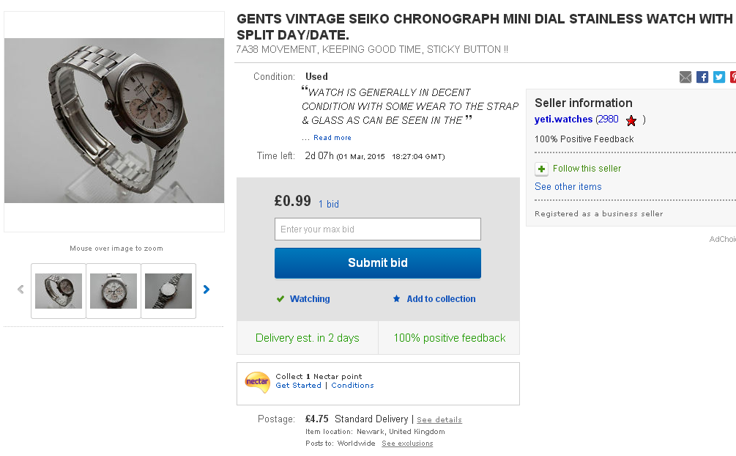Click the Nectar logo icon
Screen dimensions: 736x456
coord(258,382)
